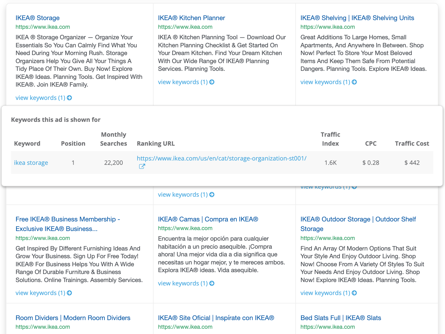Viewport: 445px width, 334px height.
Task: Click the external link icon below ranking URL
Action: pyautogui.click(x=142, y=166)
